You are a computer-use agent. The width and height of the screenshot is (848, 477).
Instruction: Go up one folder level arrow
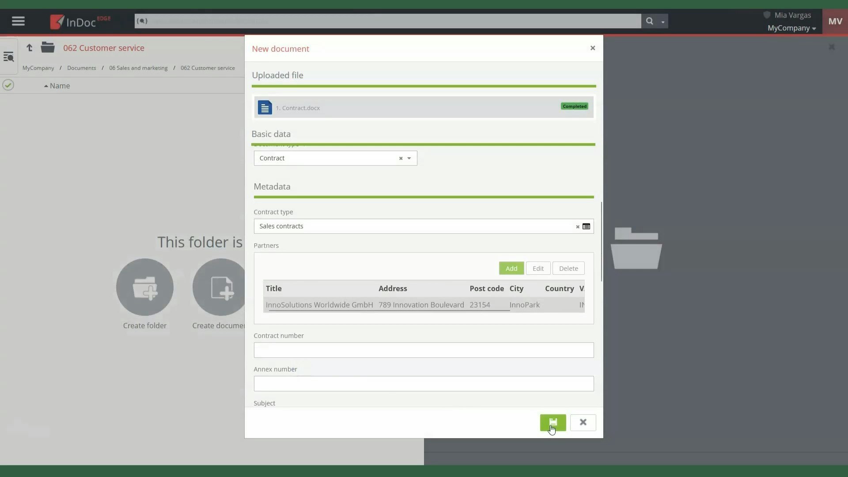pyautogui.click(x=29, y=48)
